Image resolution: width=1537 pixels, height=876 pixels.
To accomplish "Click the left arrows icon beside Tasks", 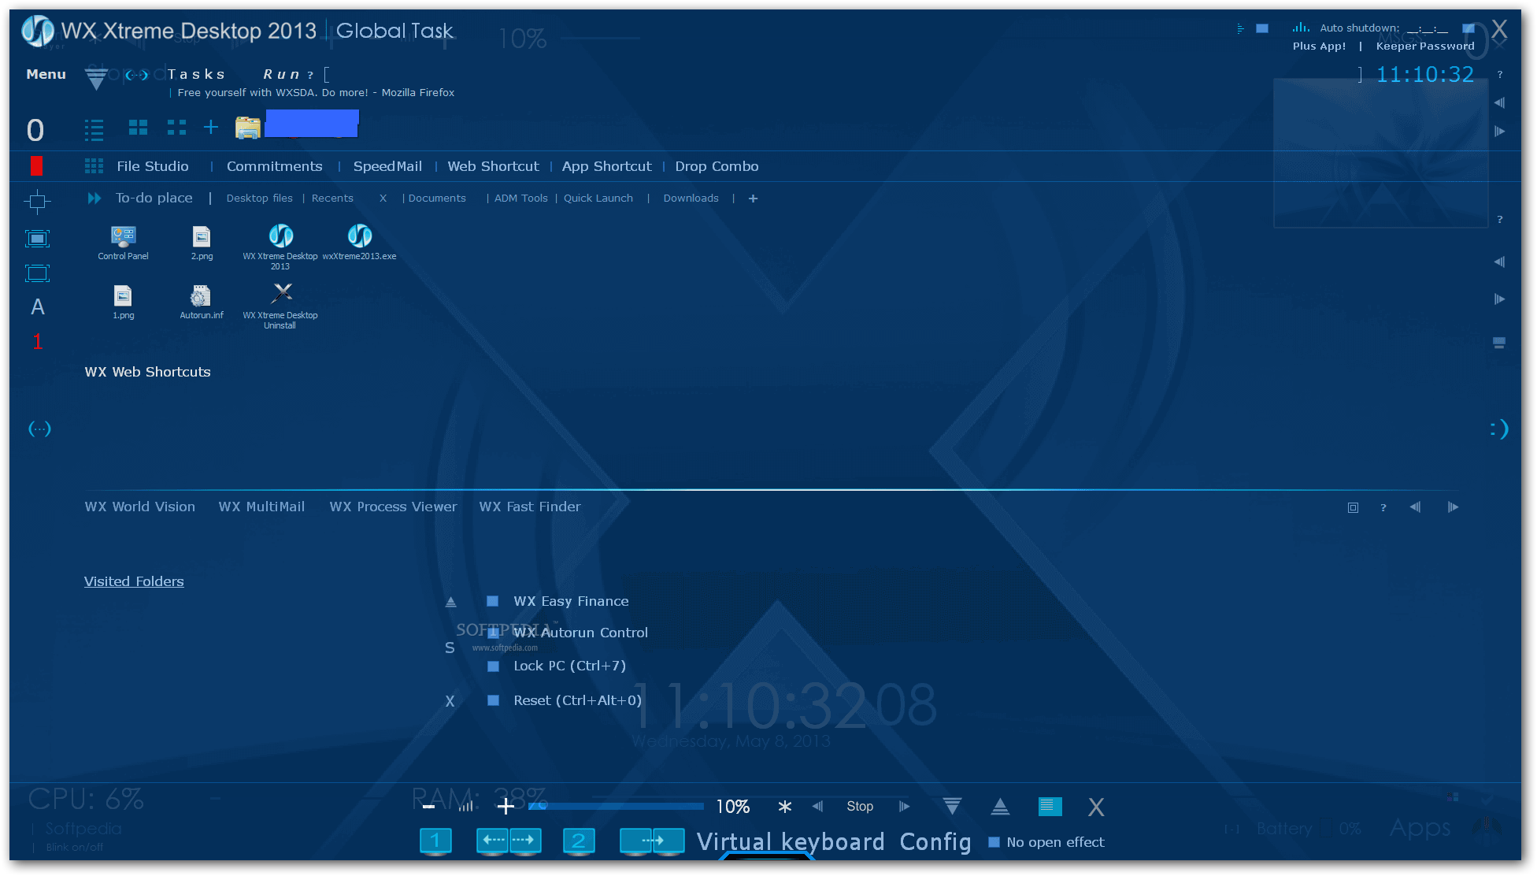I will (x=137, y=75).
